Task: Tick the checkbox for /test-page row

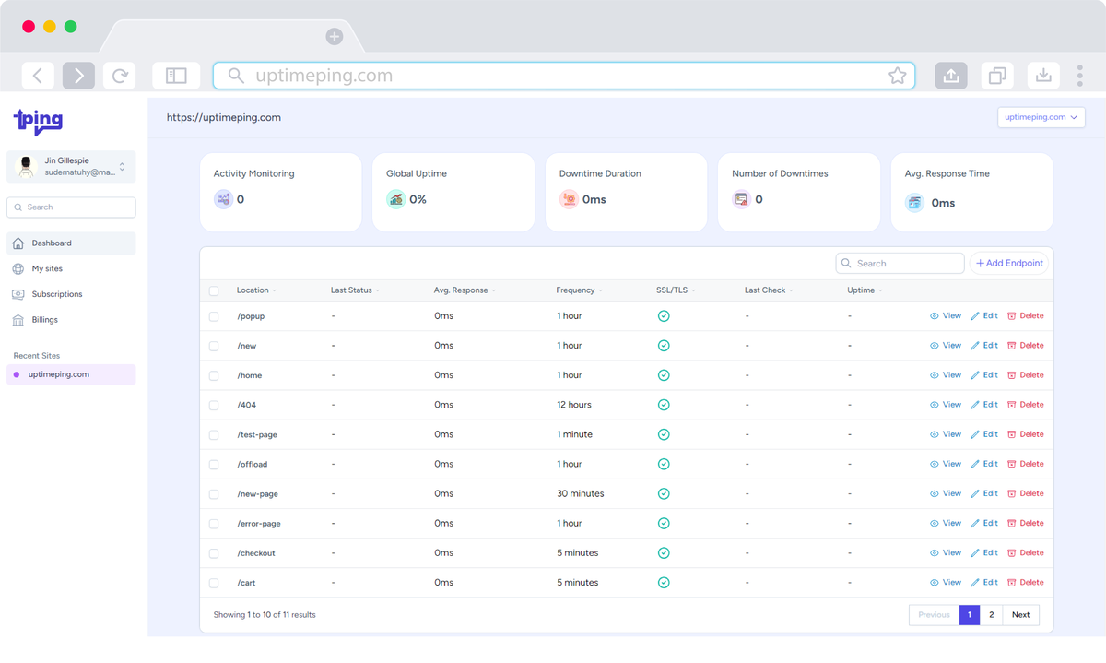Action: click(214, 435)
